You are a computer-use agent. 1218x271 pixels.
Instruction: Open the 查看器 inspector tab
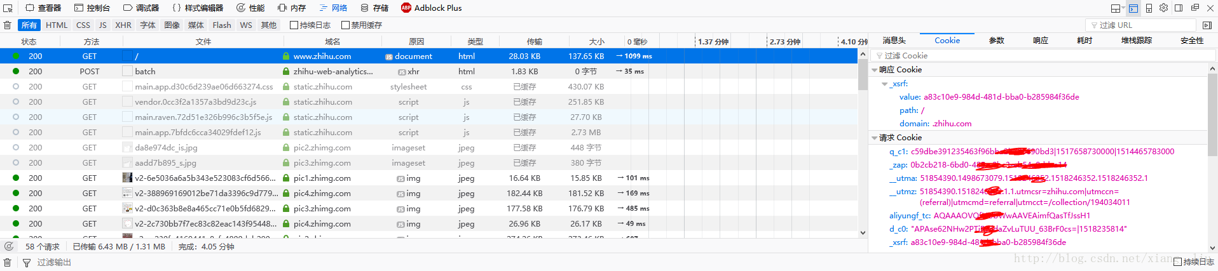[x=43, y=8]
